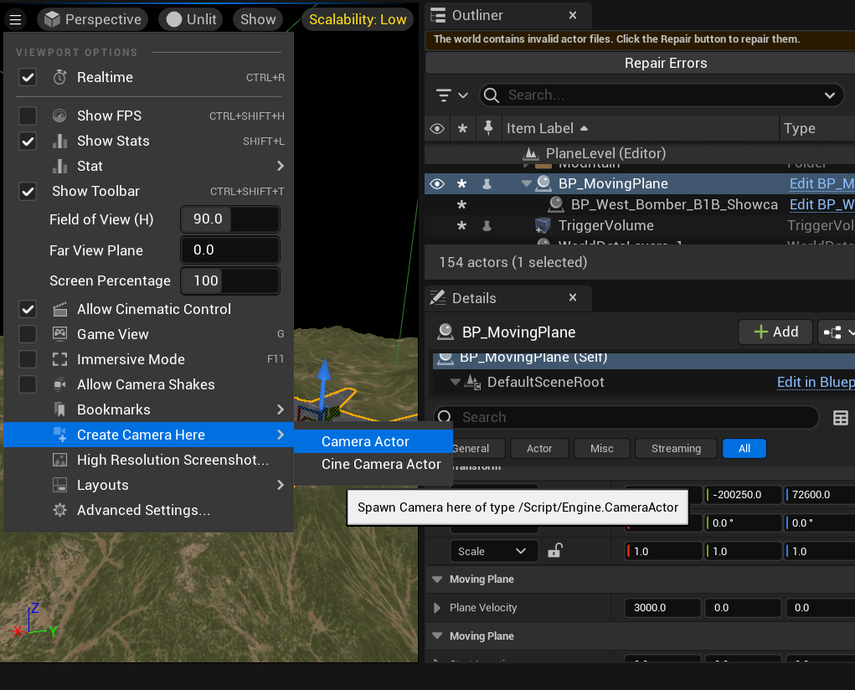Click the Immersive Mode brackets icon
Screen dimensions: 855x690
click(x=60, y=359)
